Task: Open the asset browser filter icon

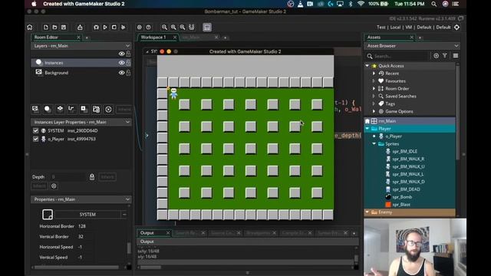Action: coord(445,56)
